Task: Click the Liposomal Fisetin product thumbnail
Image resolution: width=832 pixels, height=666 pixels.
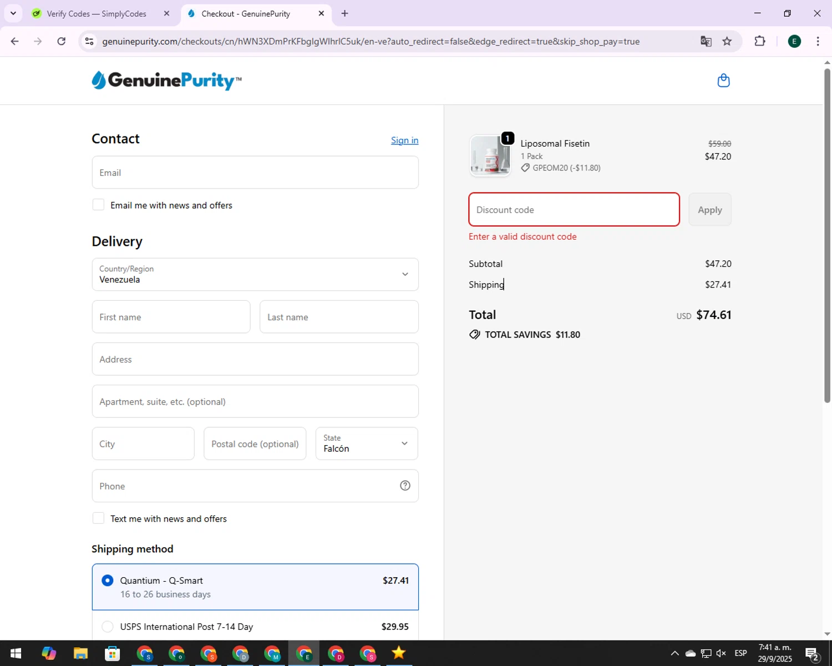Action: [x=490, y=155]
